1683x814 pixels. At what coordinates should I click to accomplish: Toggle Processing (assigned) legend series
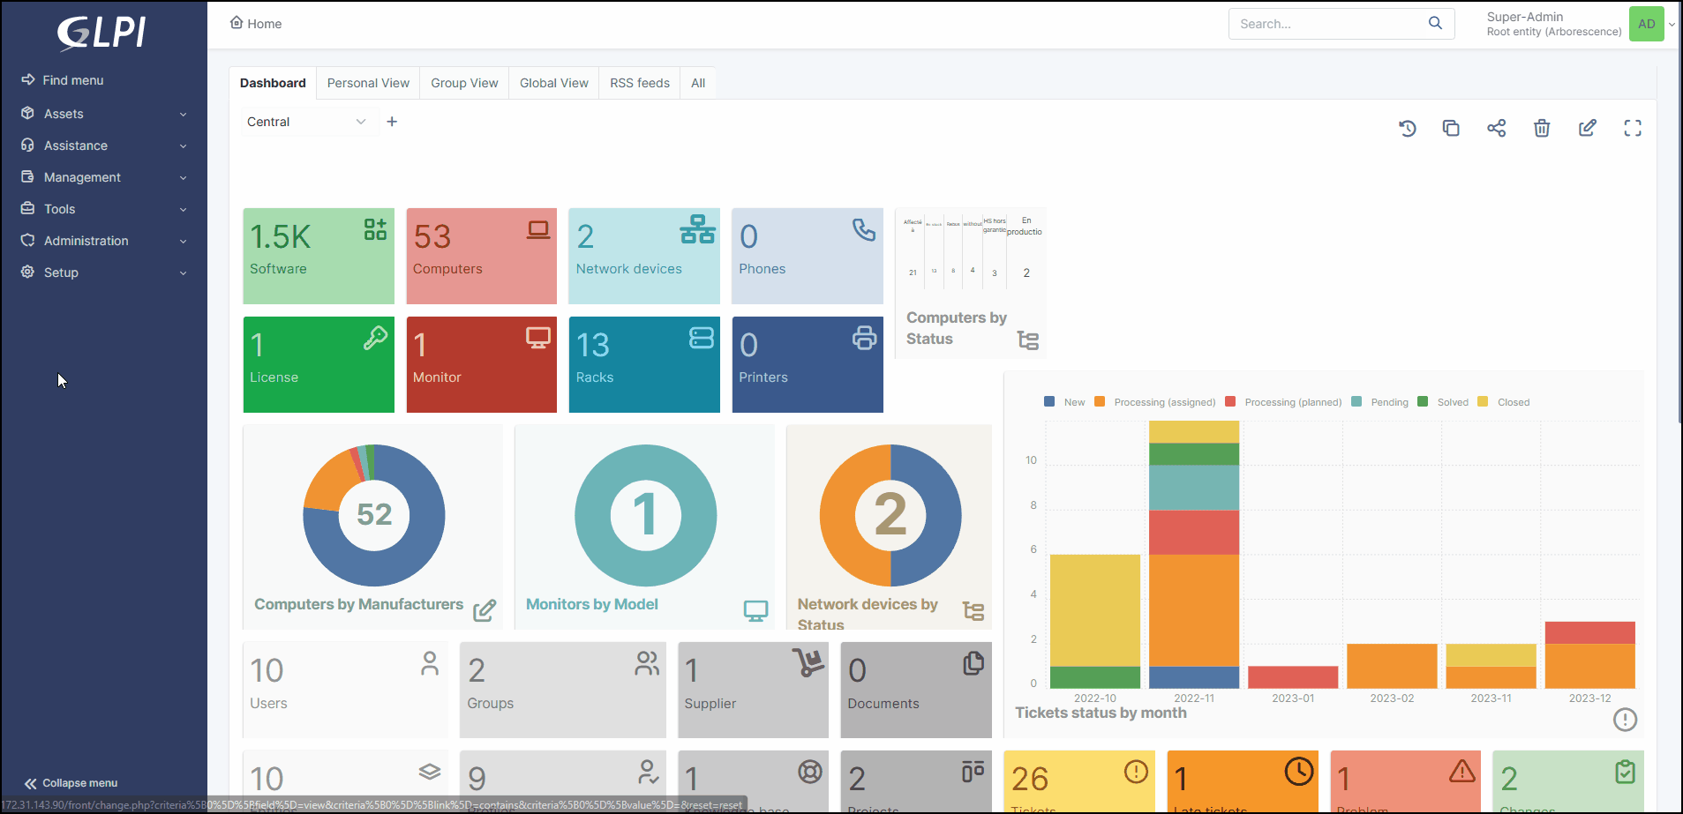(x=1155, y=402)
